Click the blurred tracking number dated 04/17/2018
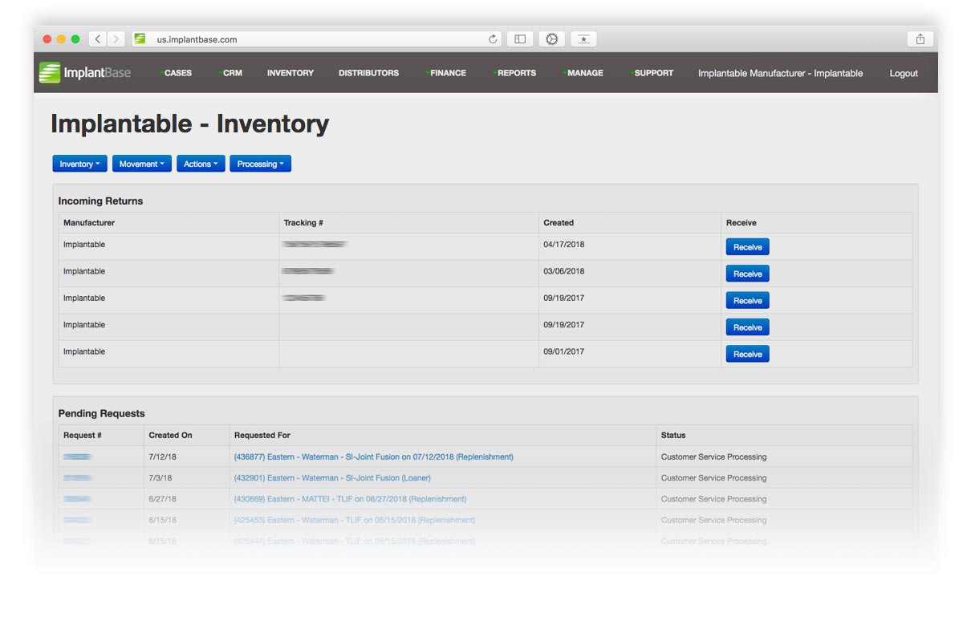 coord(315,244)
